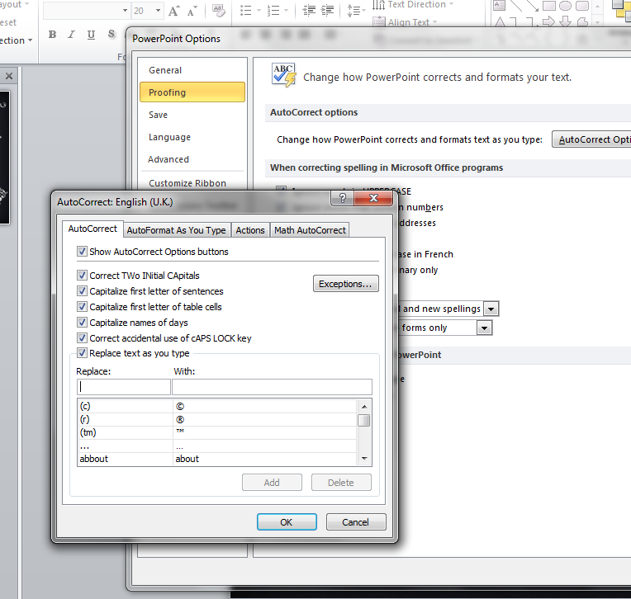The image size is (631, 599).
Task: Click the Delete button in AutoCorrect
Action: click(x=341, y=483)
